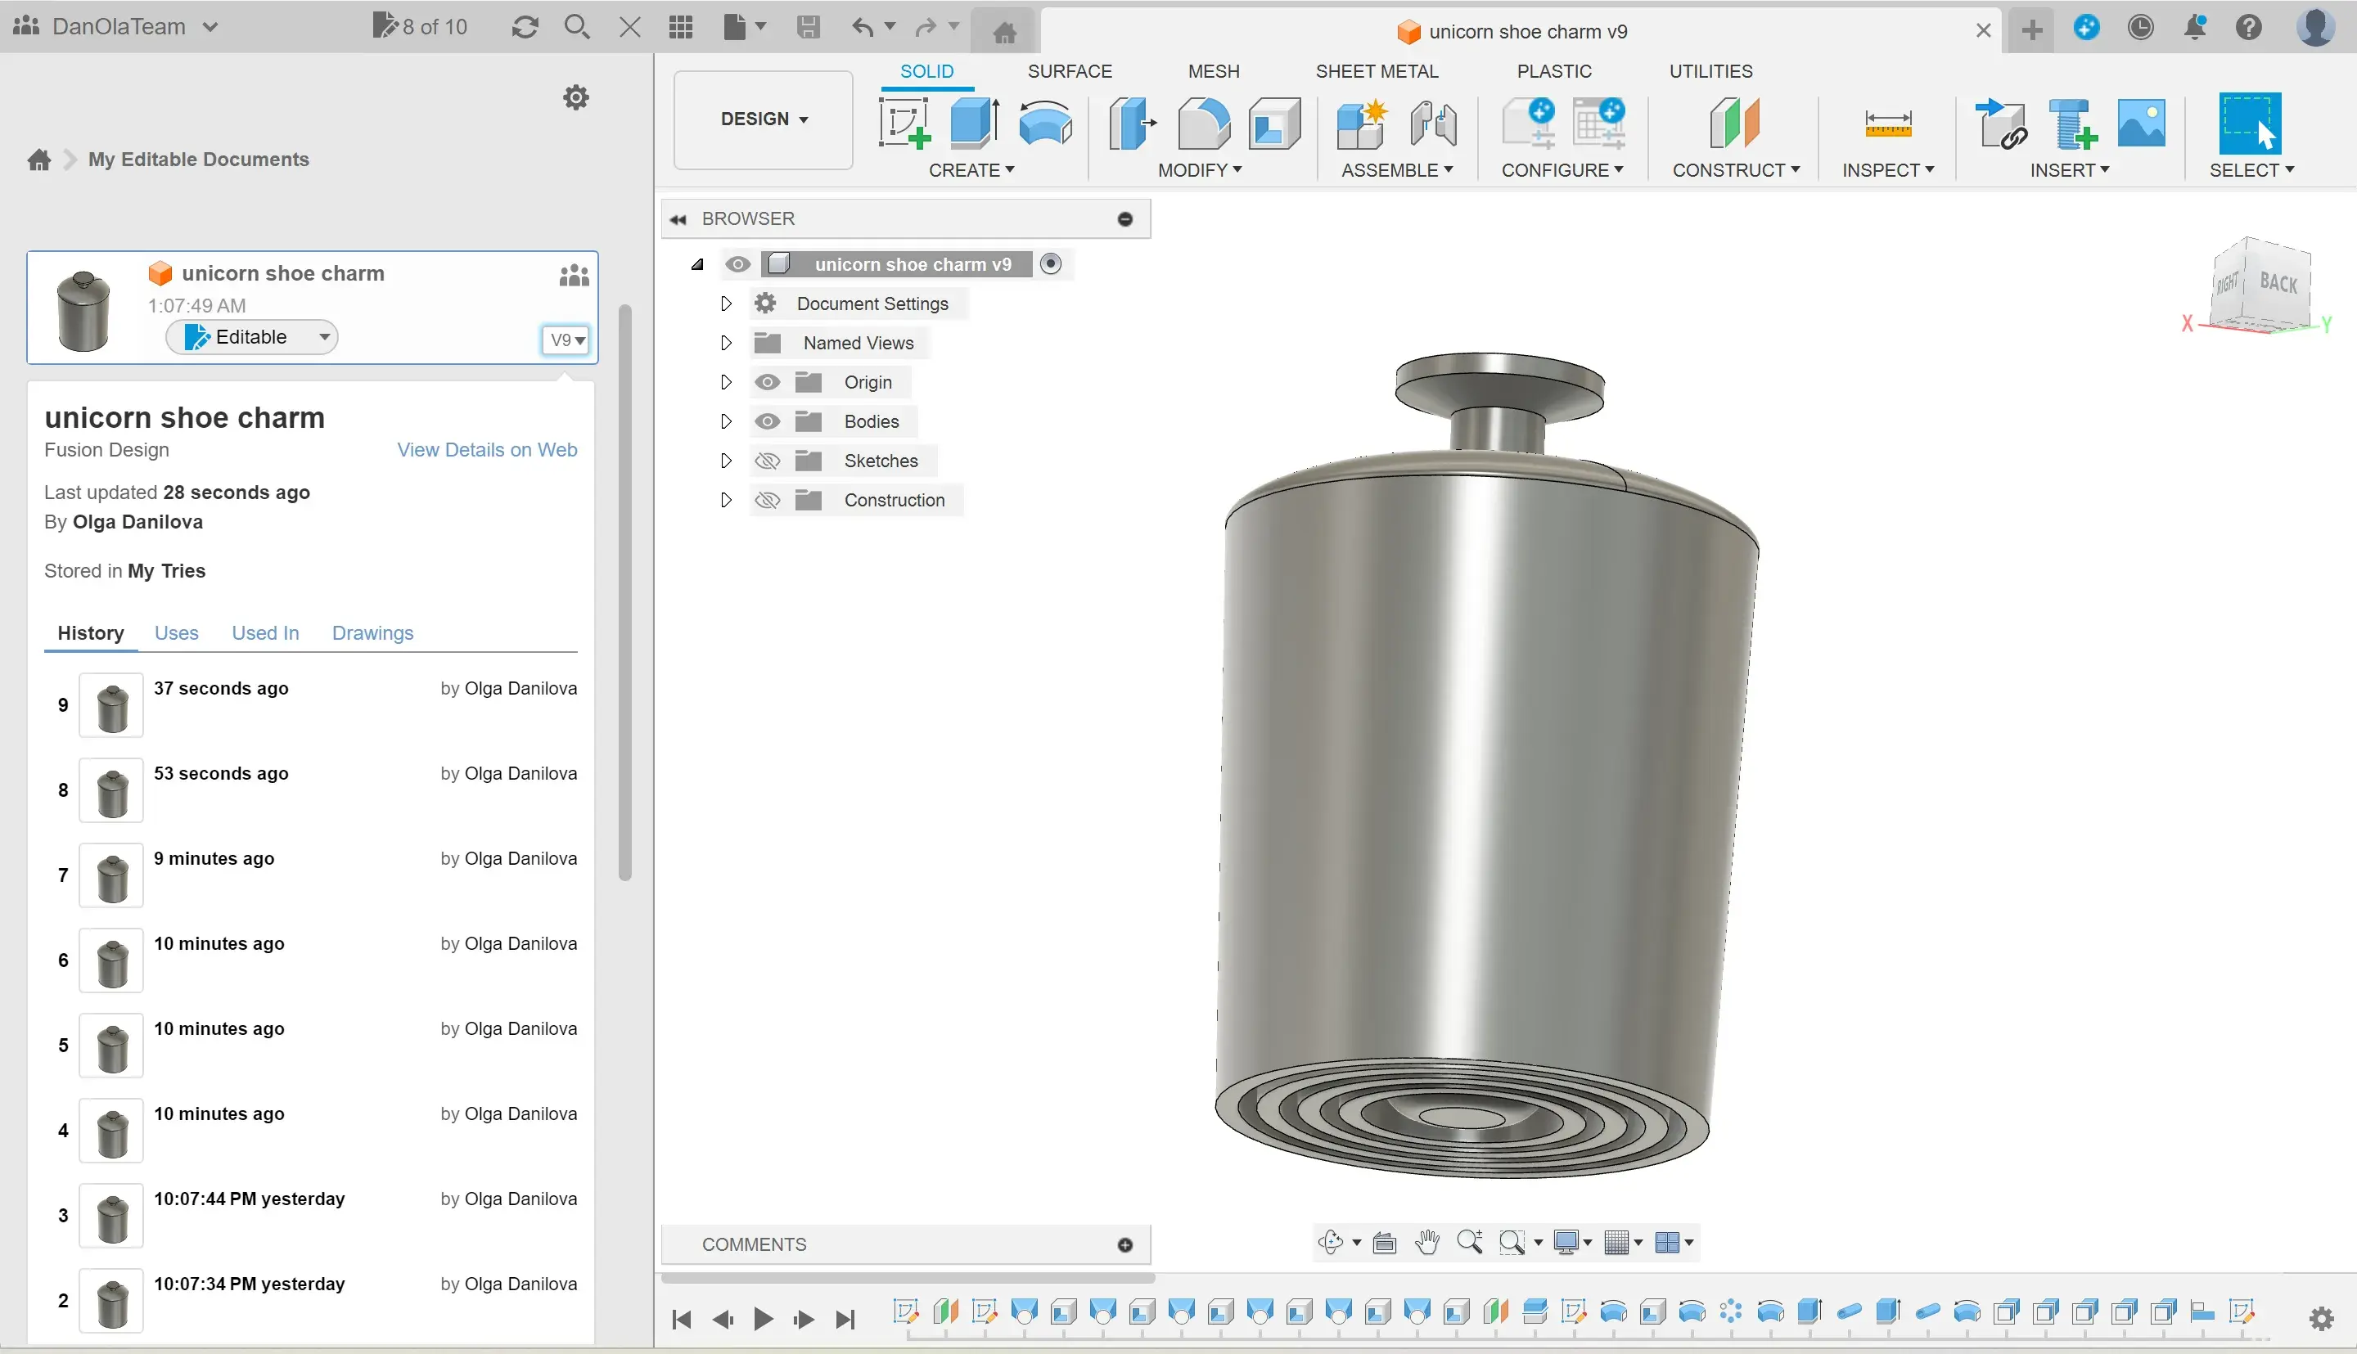Expand the Document Settings node

tap(726, 304)
